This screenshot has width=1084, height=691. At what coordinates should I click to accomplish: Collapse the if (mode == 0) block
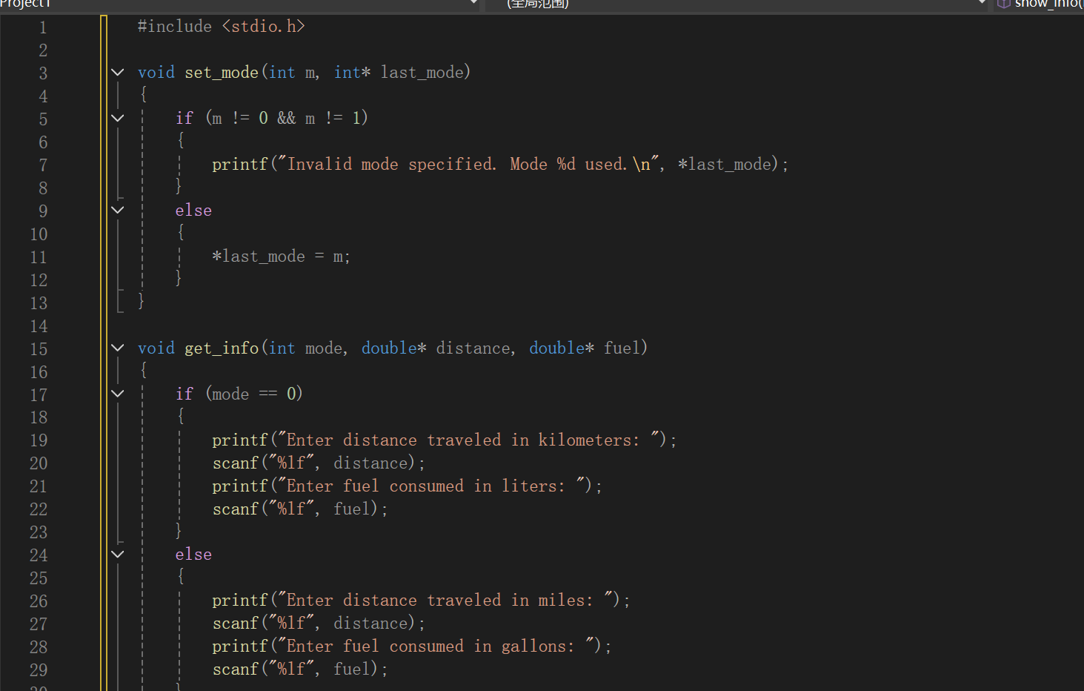pyautogui.click(x=118, y=394)
